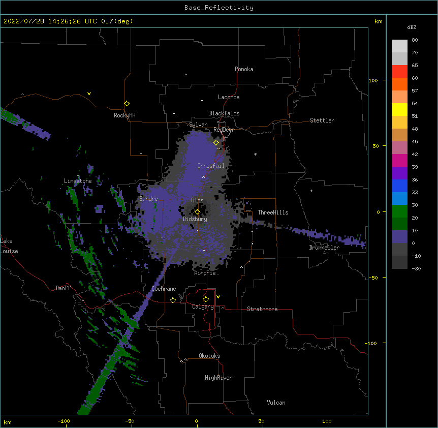Click the Ponoka label
438x428 pixels.
(244, 69)
